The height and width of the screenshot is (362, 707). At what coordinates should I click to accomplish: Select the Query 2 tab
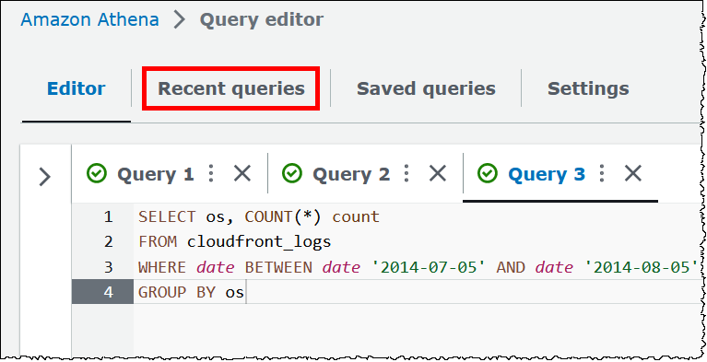[351, 174]
